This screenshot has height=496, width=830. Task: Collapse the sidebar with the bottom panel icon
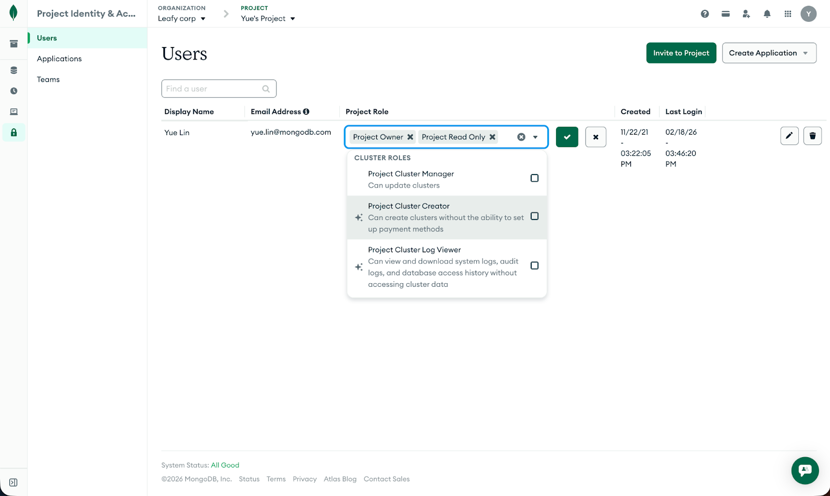[x=13, y=483]
